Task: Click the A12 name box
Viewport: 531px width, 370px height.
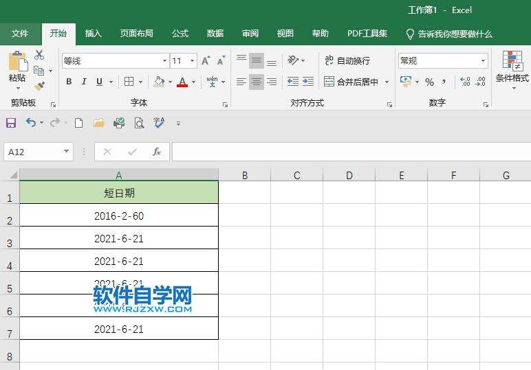Action: point(39,152)
